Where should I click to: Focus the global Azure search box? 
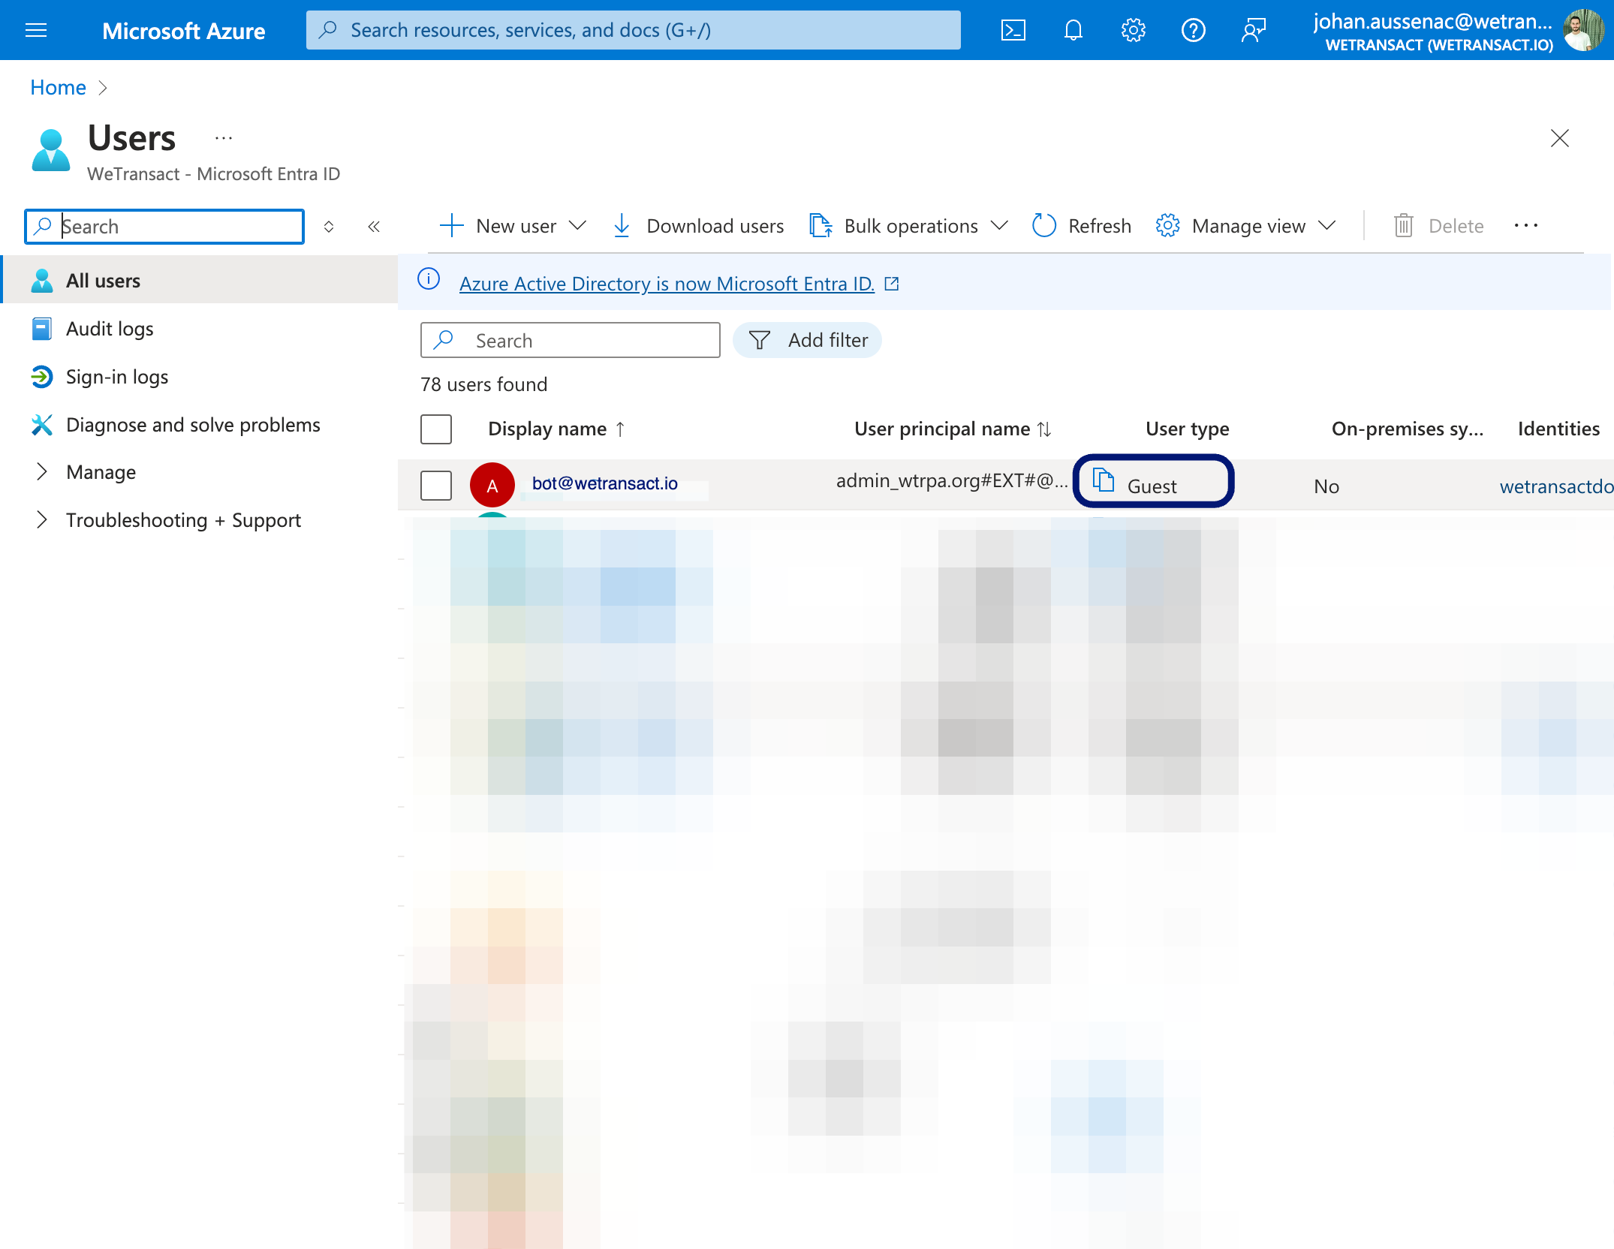pyautogui.click(x=634, y=30)
